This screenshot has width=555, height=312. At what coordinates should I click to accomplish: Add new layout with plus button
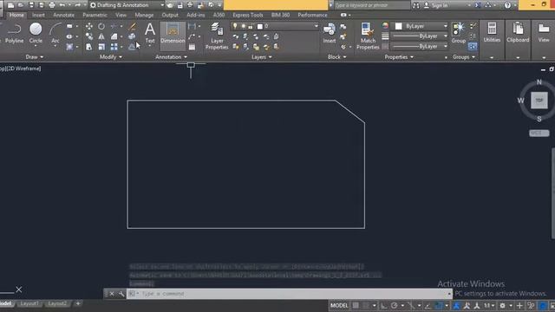click(x=78, y=303)
